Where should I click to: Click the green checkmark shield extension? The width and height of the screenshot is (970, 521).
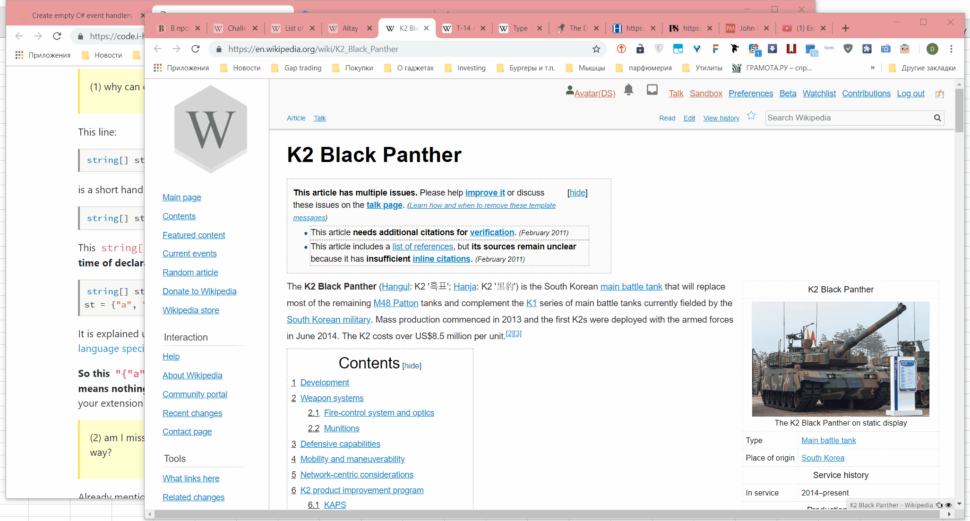(x=848, y=49)
